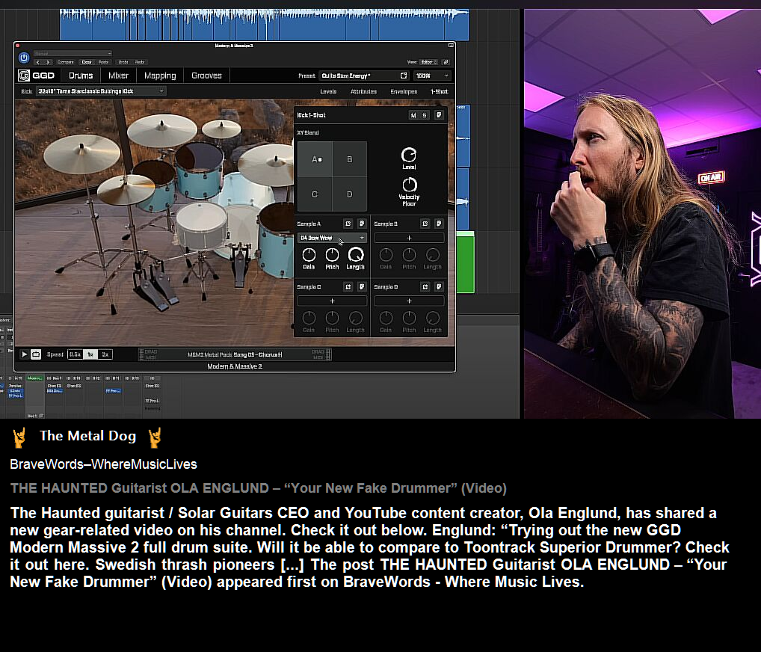The image size is (761, 652).
Task: Toggle the blue plugin power button
Action: (24, 58)
